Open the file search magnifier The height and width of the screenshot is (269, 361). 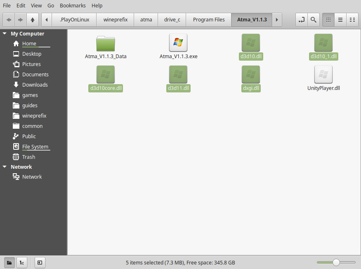(x=313, y=20)
